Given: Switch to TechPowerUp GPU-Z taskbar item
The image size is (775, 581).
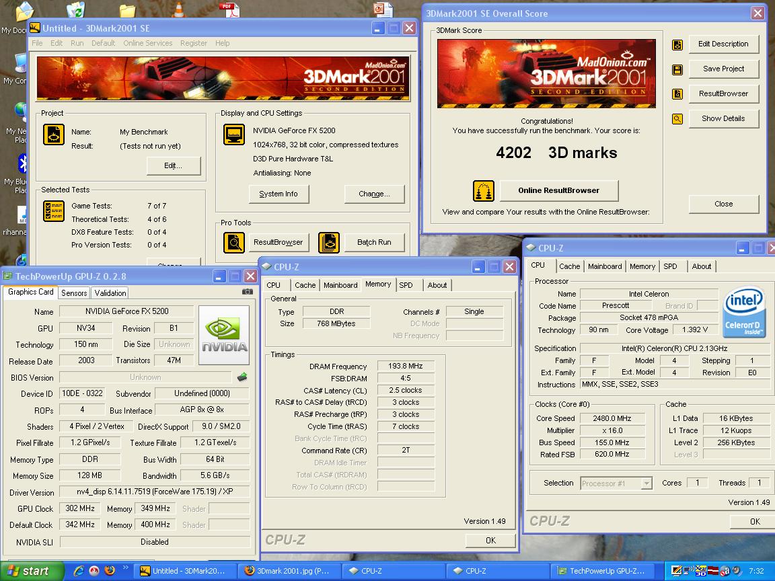Looking at the screenshot, I should (604, 571).
